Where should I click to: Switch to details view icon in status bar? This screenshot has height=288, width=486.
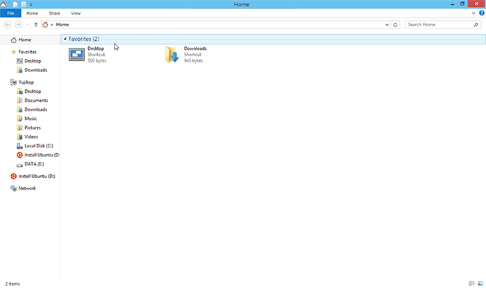pyautogui.click(x=471, y=283)
